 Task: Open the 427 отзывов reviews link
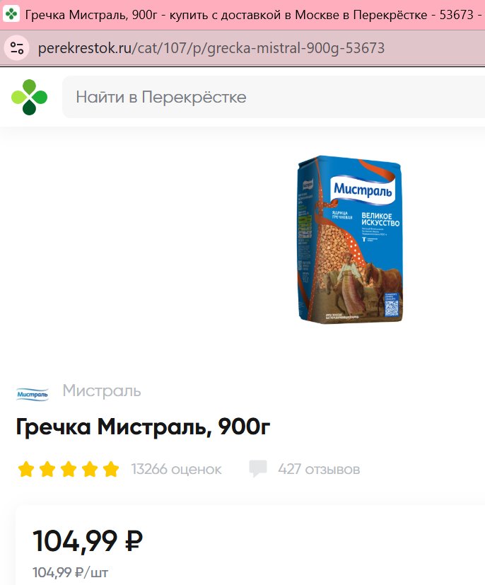click(319, 469)
